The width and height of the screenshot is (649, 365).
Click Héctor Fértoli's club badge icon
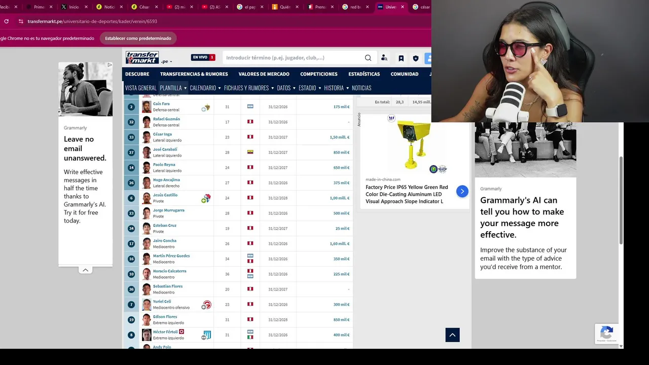pos(206,335)
